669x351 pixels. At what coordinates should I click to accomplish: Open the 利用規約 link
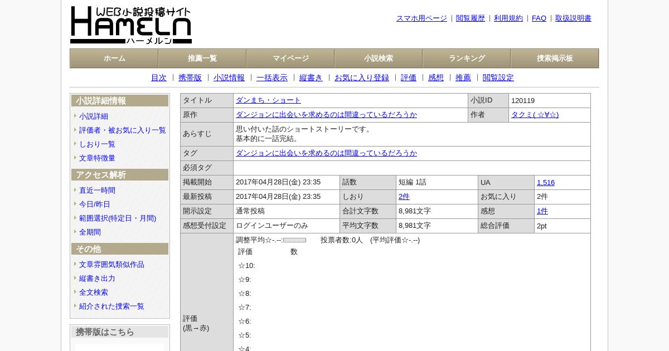(508, 18)
